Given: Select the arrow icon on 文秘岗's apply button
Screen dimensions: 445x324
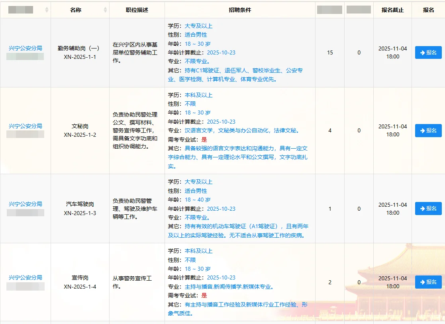Looking at the screenshot, I should click(x=422, y=130).
